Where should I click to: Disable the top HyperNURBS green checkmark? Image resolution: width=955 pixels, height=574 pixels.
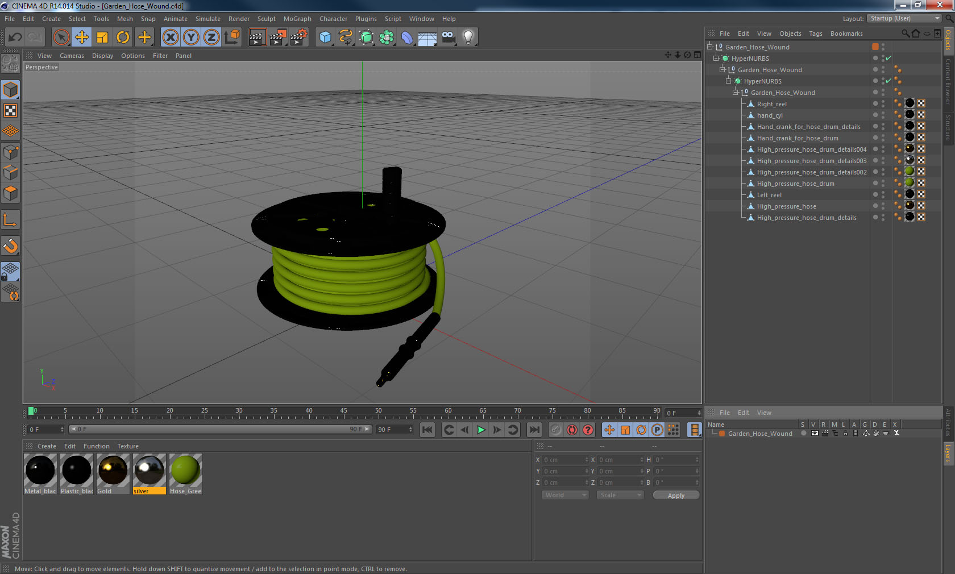888,59
